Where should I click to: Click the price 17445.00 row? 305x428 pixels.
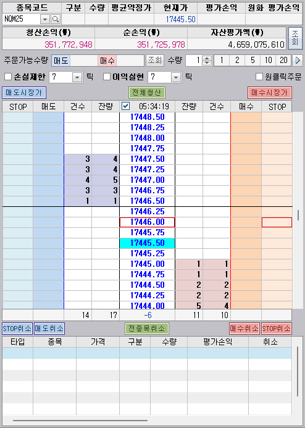(x=148, y=264)
